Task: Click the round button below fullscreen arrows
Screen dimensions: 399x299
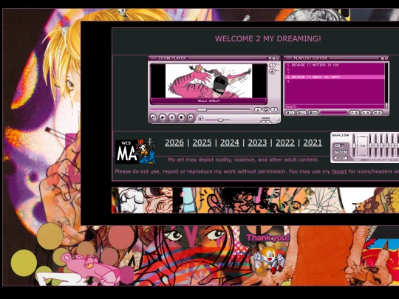Action: [272, 72]
